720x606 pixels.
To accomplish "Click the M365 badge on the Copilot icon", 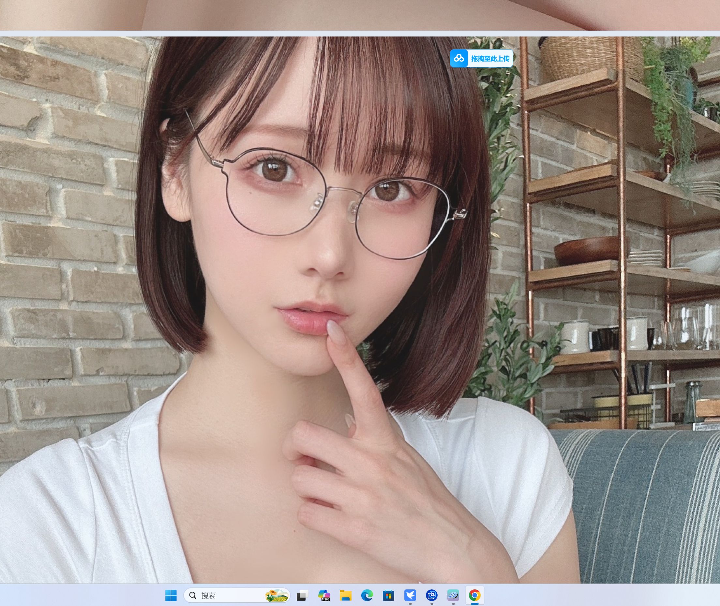I will click(326, 599).
